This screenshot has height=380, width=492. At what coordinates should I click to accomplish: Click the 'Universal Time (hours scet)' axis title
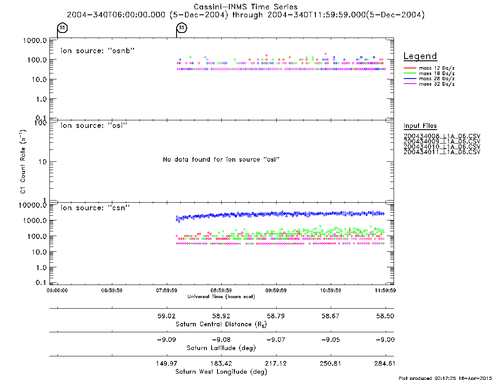(x=221, y=296)
